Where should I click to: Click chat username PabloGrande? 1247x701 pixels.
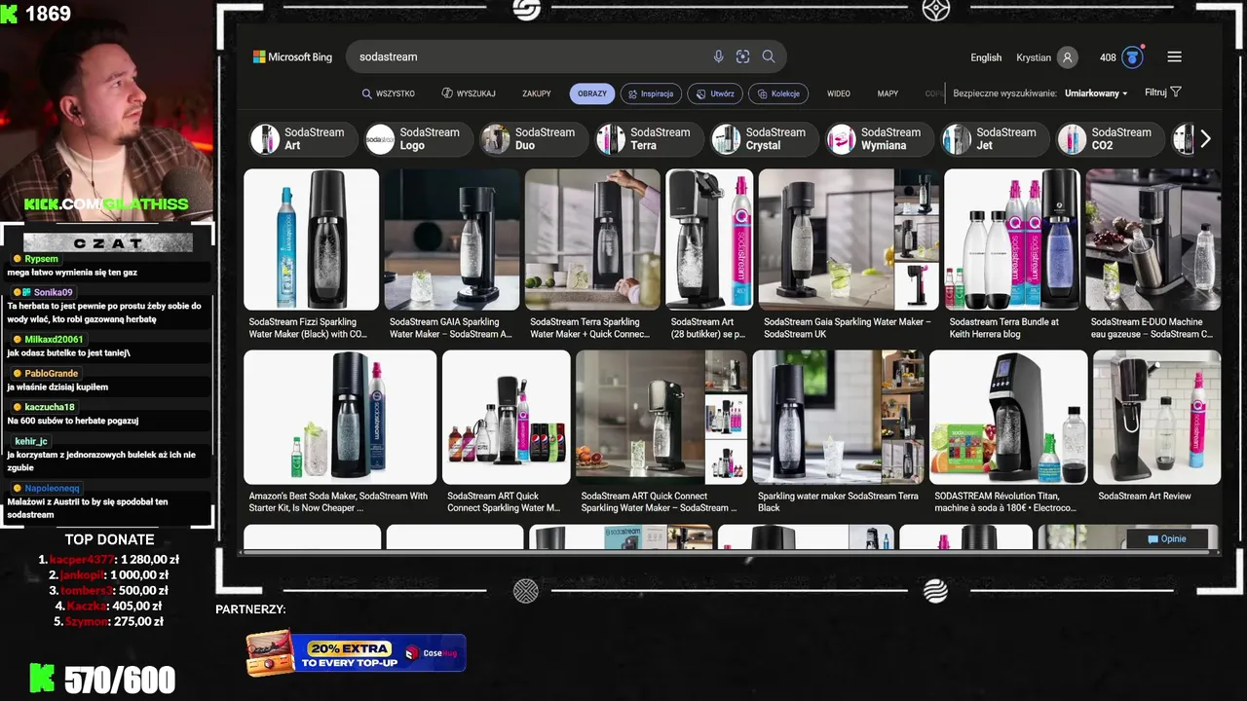51,373
